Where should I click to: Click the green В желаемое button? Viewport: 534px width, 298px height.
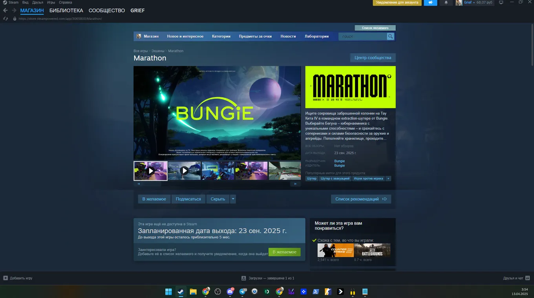[285, 252]
